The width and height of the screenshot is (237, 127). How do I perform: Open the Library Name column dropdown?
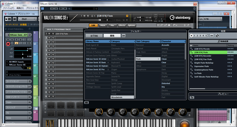click(x=109, y=41)
